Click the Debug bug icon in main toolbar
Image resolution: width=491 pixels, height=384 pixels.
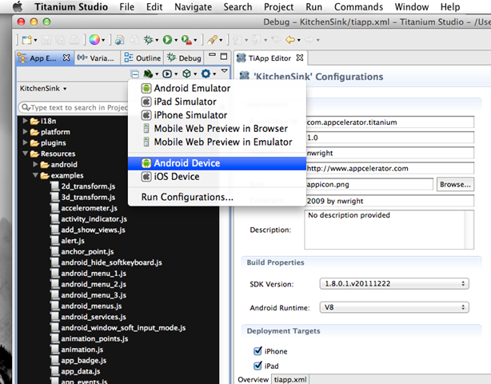coord(146,38)
